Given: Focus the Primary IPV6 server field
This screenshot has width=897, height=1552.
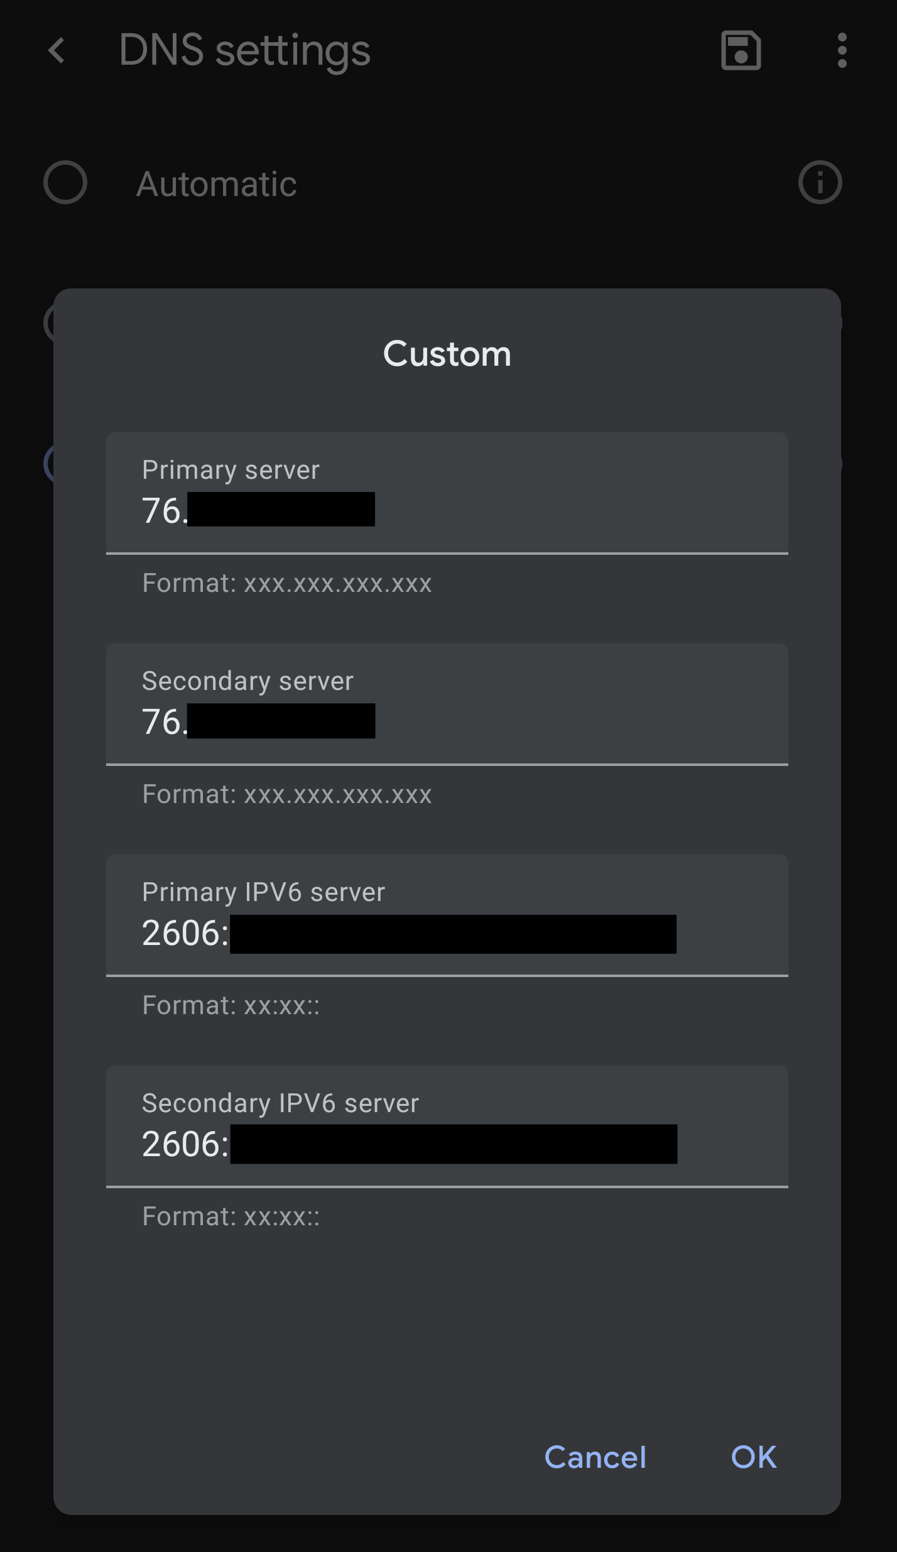Looking at the screenshot, I should [x=447, y=915].
